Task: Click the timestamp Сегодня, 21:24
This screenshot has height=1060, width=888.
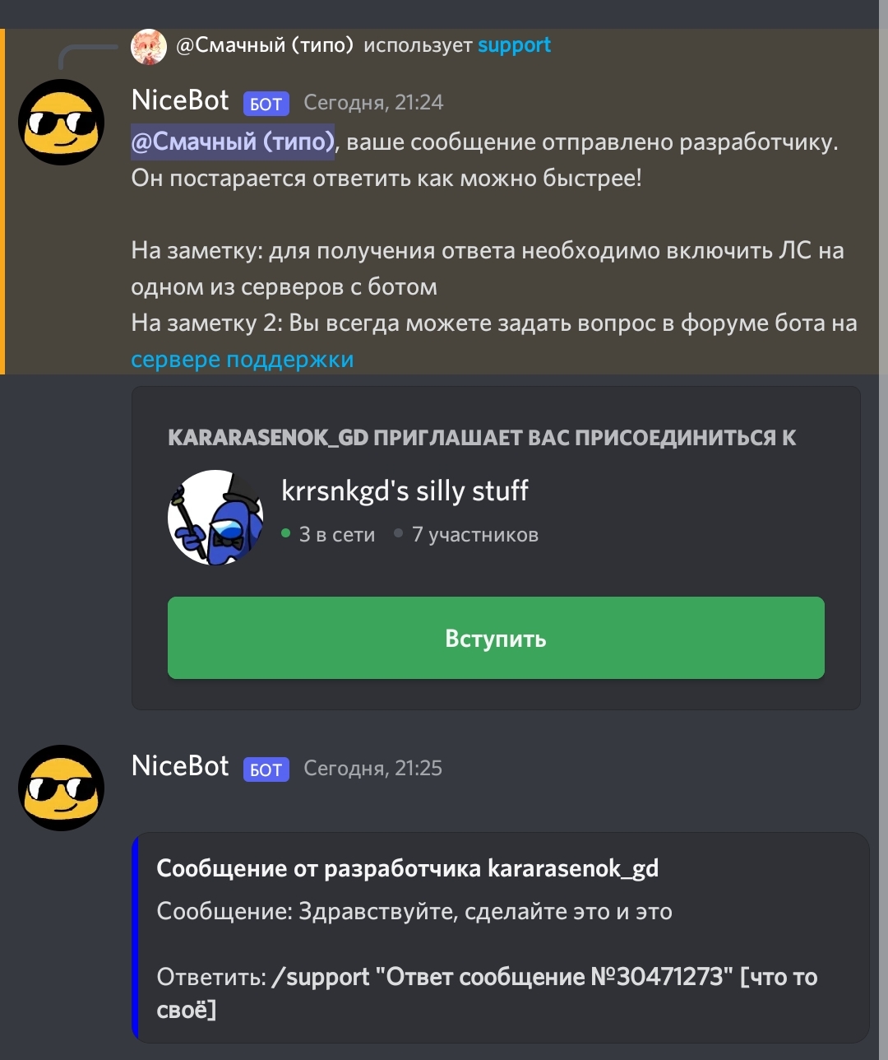Action: pos(373,102)
